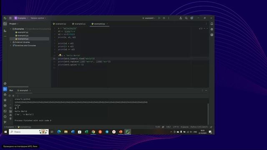
Task: Change file encoding UTF-8 widget
Action: (176, 127)
